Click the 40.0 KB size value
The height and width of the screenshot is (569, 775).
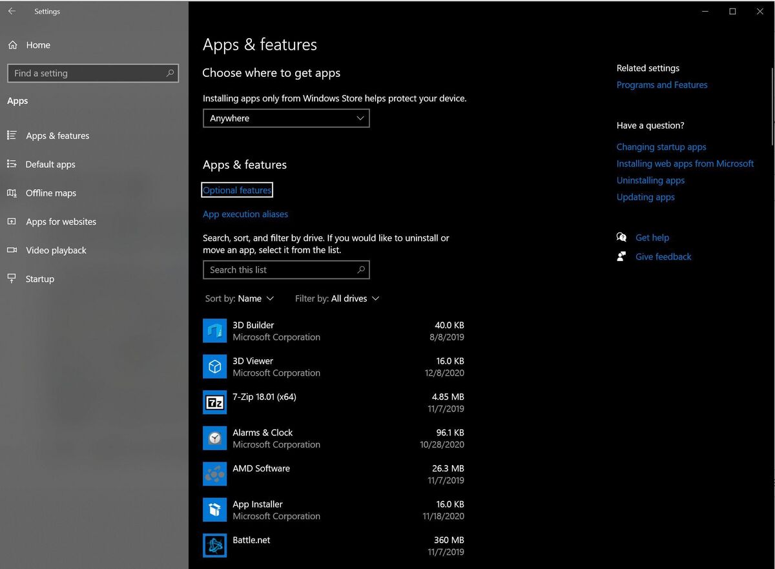[449, 325]
